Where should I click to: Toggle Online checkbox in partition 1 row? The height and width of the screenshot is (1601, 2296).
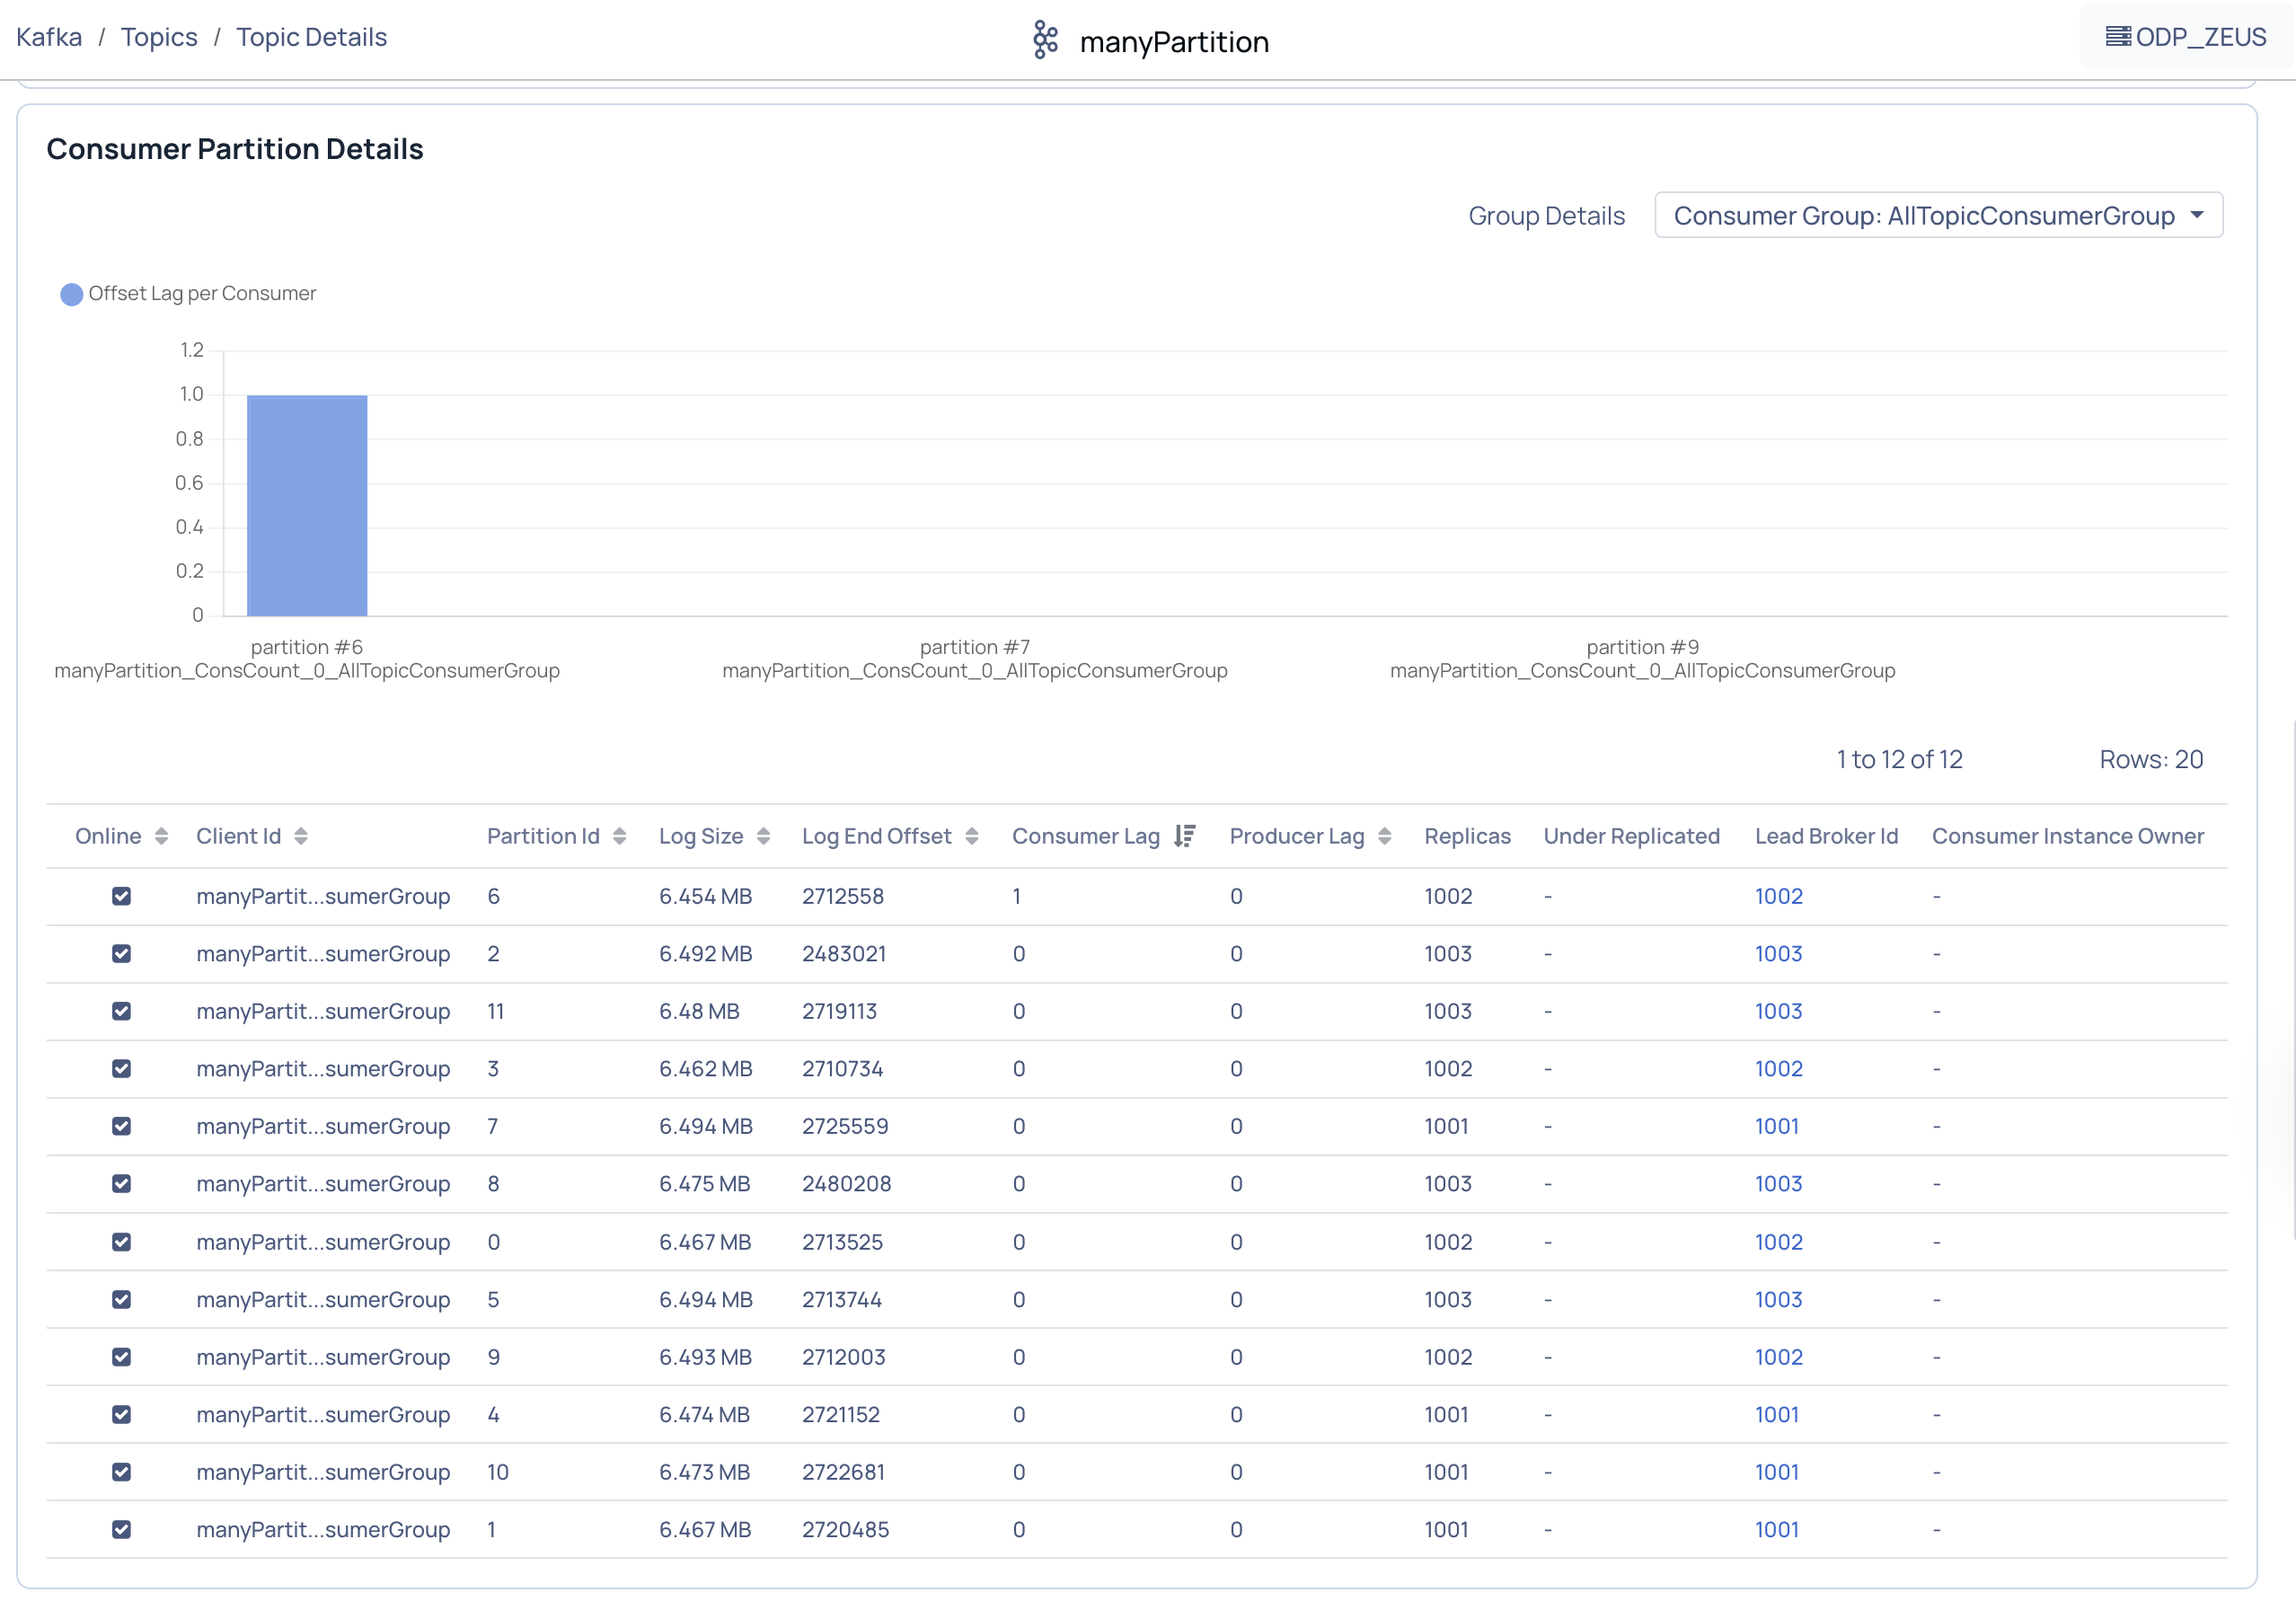pos(121,1529)
